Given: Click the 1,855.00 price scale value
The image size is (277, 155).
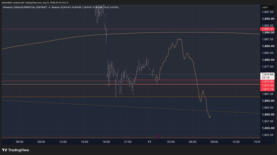Looking at the screenshot, I should tap(268, 128).
